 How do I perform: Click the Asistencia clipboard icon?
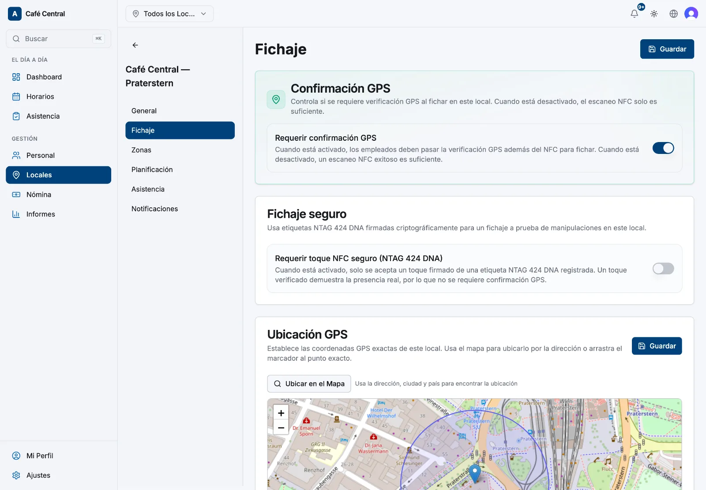tap(16, 116)
